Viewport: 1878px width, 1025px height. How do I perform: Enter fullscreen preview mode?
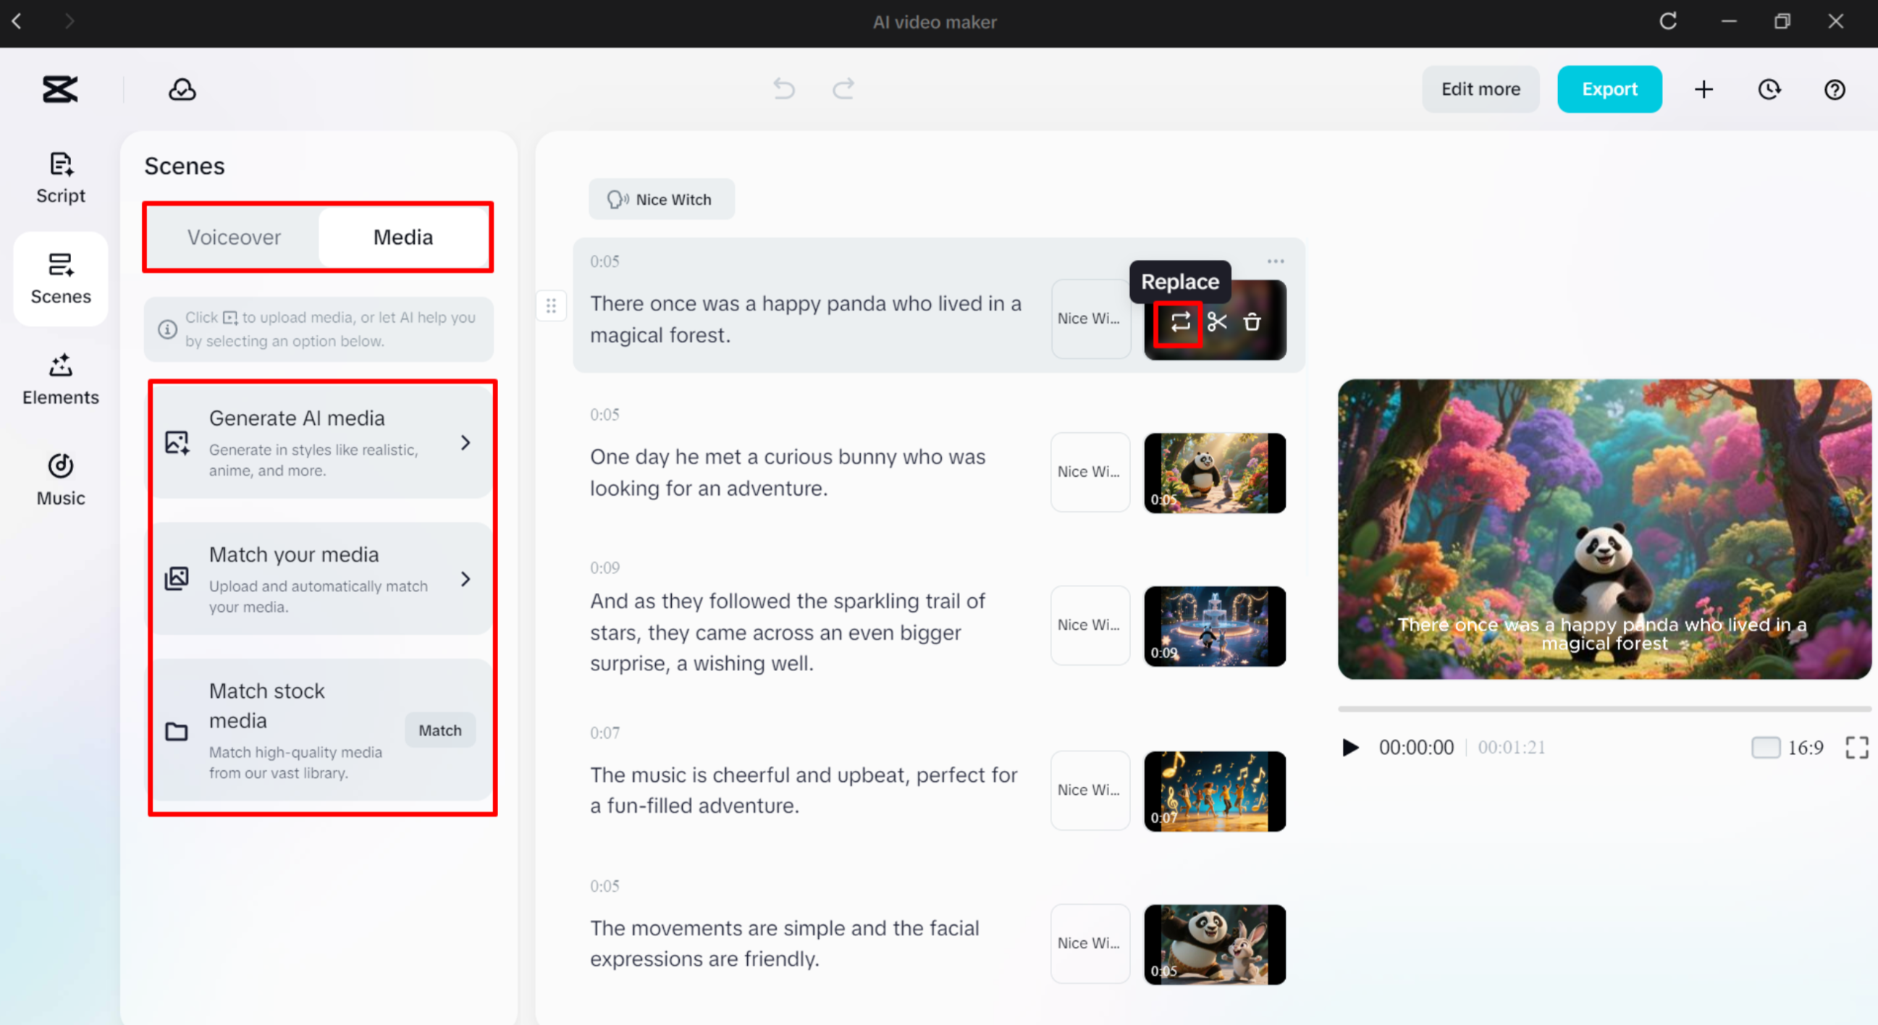[1857, 746]
